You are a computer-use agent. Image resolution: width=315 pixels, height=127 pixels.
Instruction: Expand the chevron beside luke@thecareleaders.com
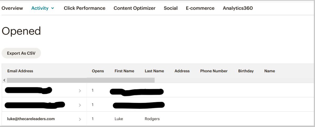(80, 119)
